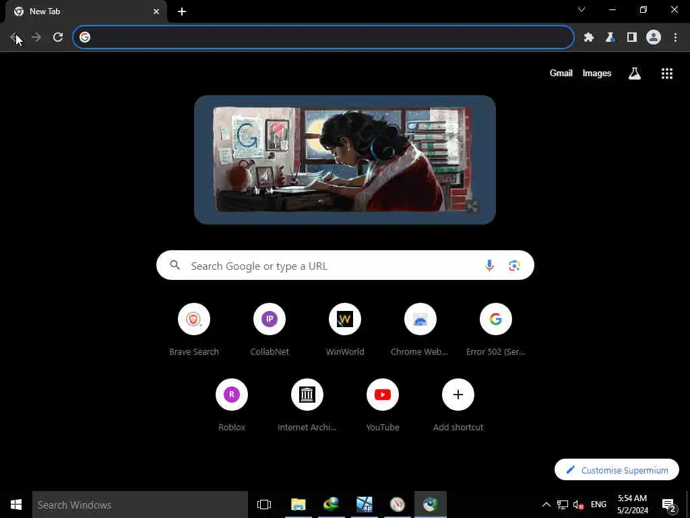Open the profile avatar menu
Viewport: 690px width, 518px height.
(x=654, y=38)
